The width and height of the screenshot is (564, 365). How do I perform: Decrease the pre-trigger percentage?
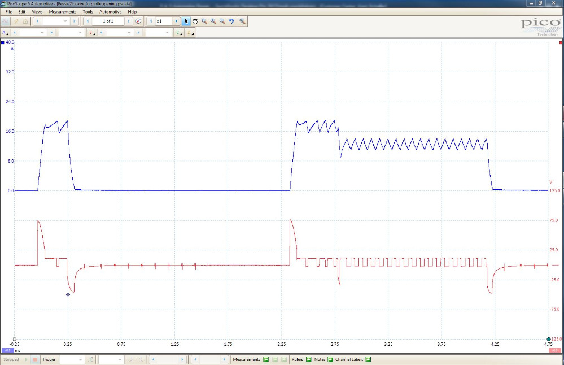(x=195, y=359)
